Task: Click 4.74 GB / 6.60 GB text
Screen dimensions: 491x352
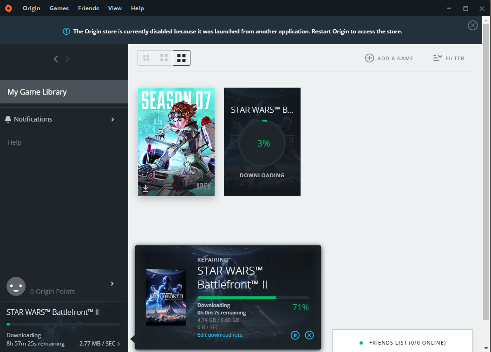Action: point(218,320)
